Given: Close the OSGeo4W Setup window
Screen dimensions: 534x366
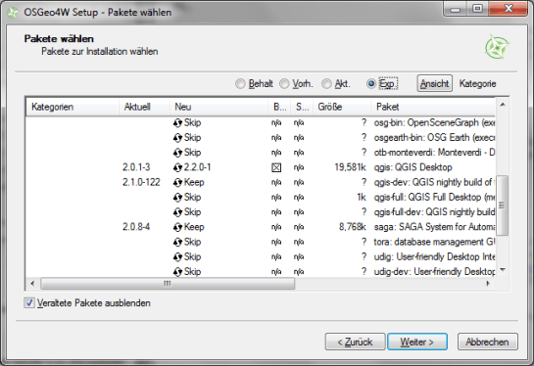Looking at the screenshot, I should (509, 9).
